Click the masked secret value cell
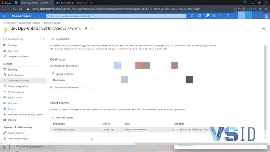Viewport: 270px width, 152px height. point(135,130)
